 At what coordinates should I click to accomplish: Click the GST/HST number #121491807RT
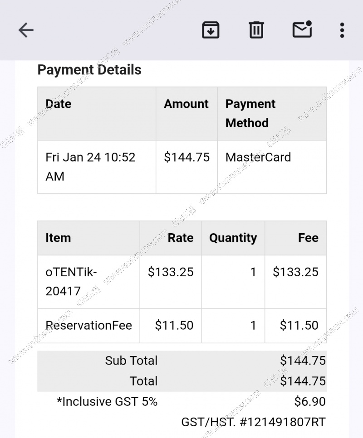click(283, 422)
